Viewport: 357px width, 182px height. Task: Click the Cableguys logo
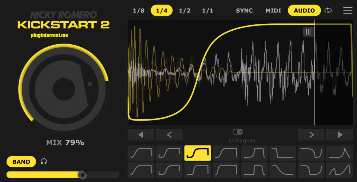click(x=242, y=136)
